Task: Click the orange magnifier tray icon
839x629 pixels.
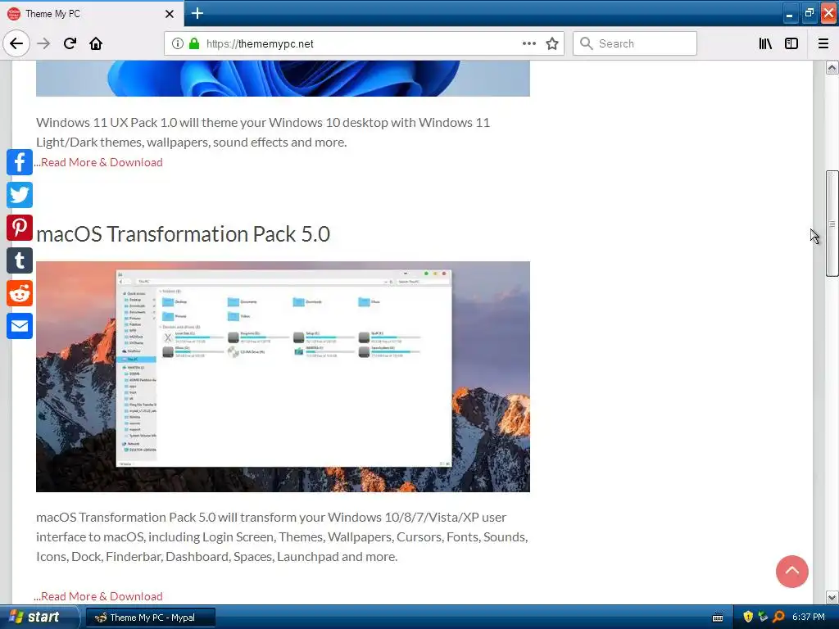Action: click(778, 618)
